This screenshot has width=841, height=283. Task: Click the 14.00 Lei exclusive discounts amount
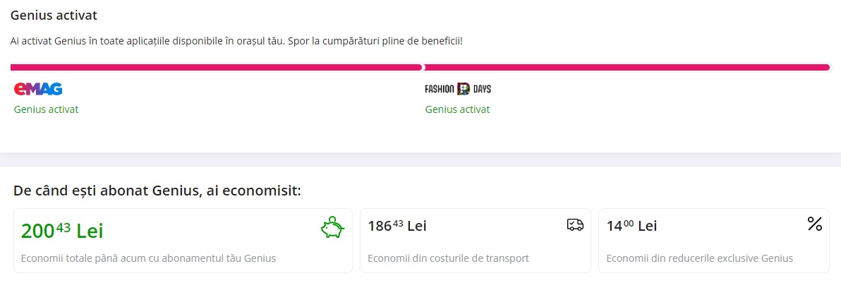pyautogui.click(x=632, y=226)
